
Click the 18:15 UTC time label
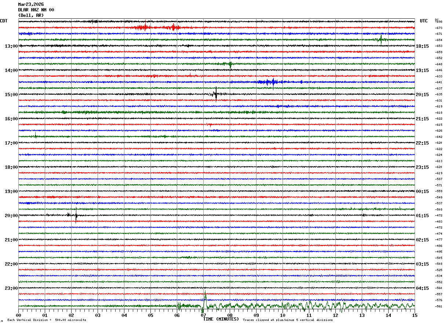(422, 46)
